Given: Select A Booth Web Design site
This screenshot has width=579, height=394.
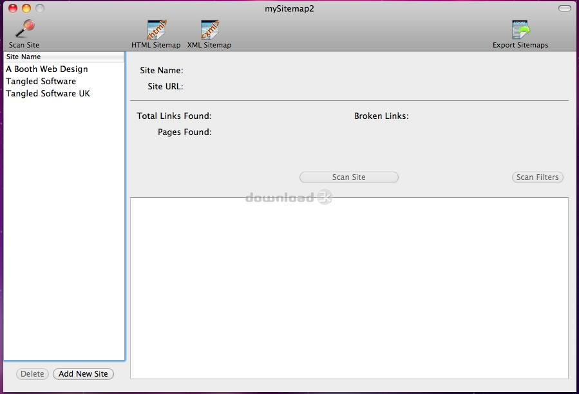Looking at the screenshot, I should pos(47,69).
